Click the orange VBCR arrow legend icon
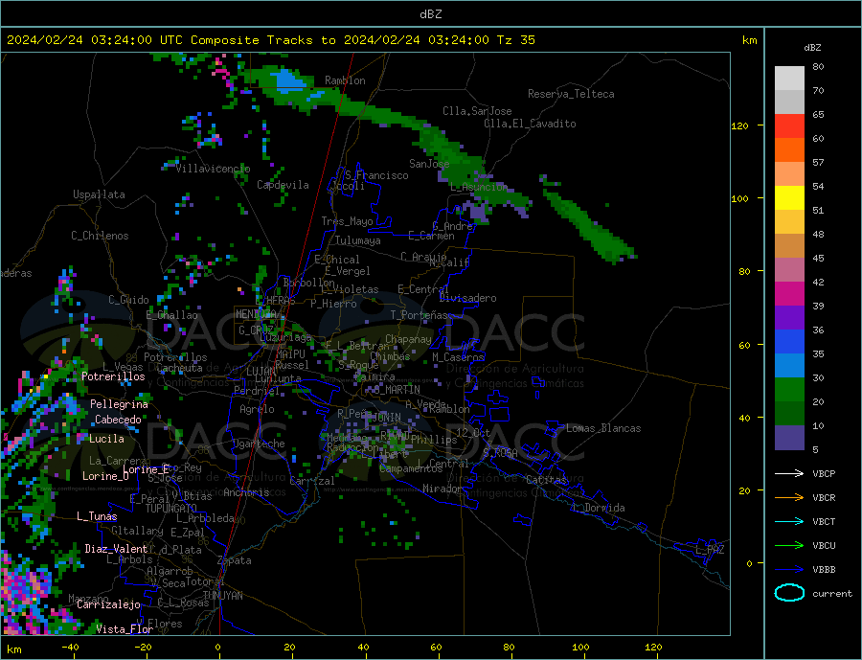Image resolution: width=862 pixels, height=660 pixels. click(789, 498)
